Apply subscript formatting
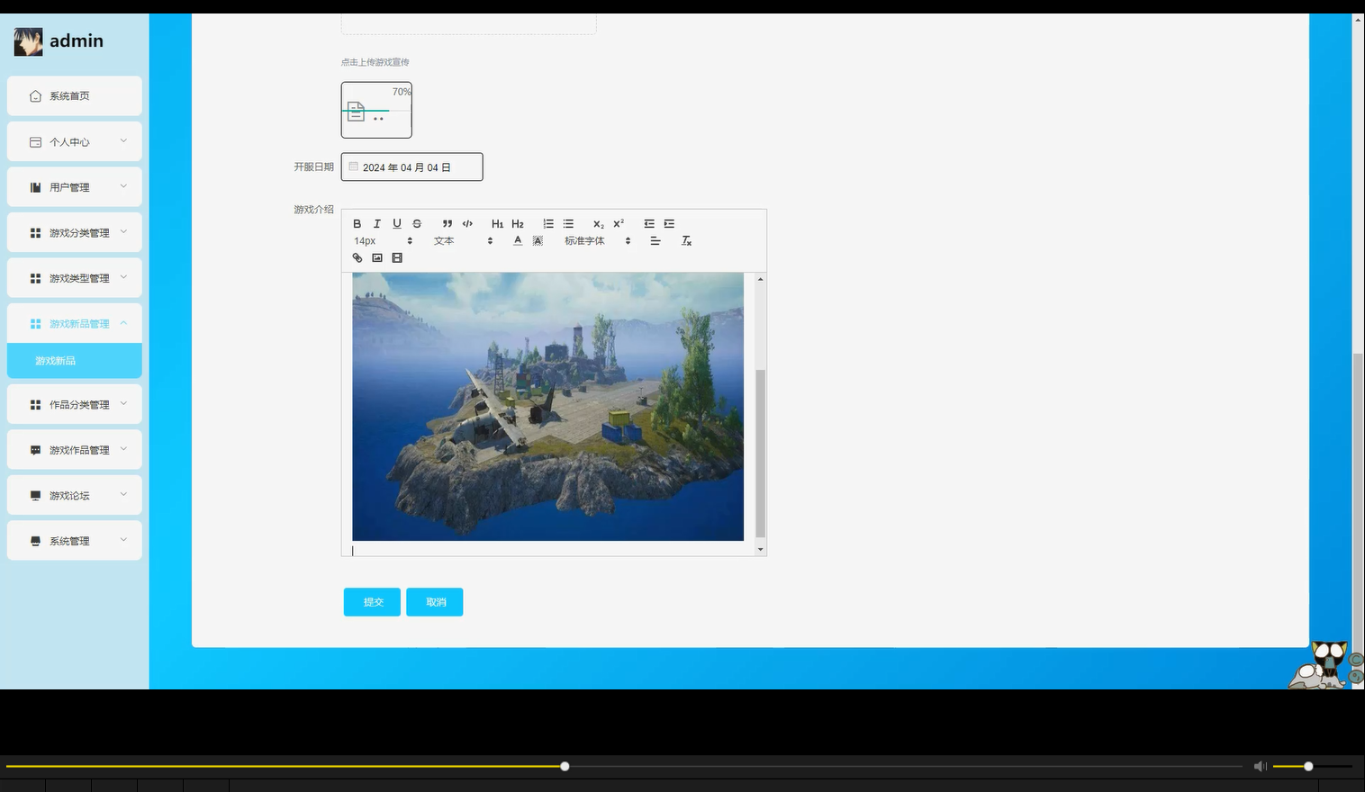This screenshot has height=792, width=1365. click(599, 224)
